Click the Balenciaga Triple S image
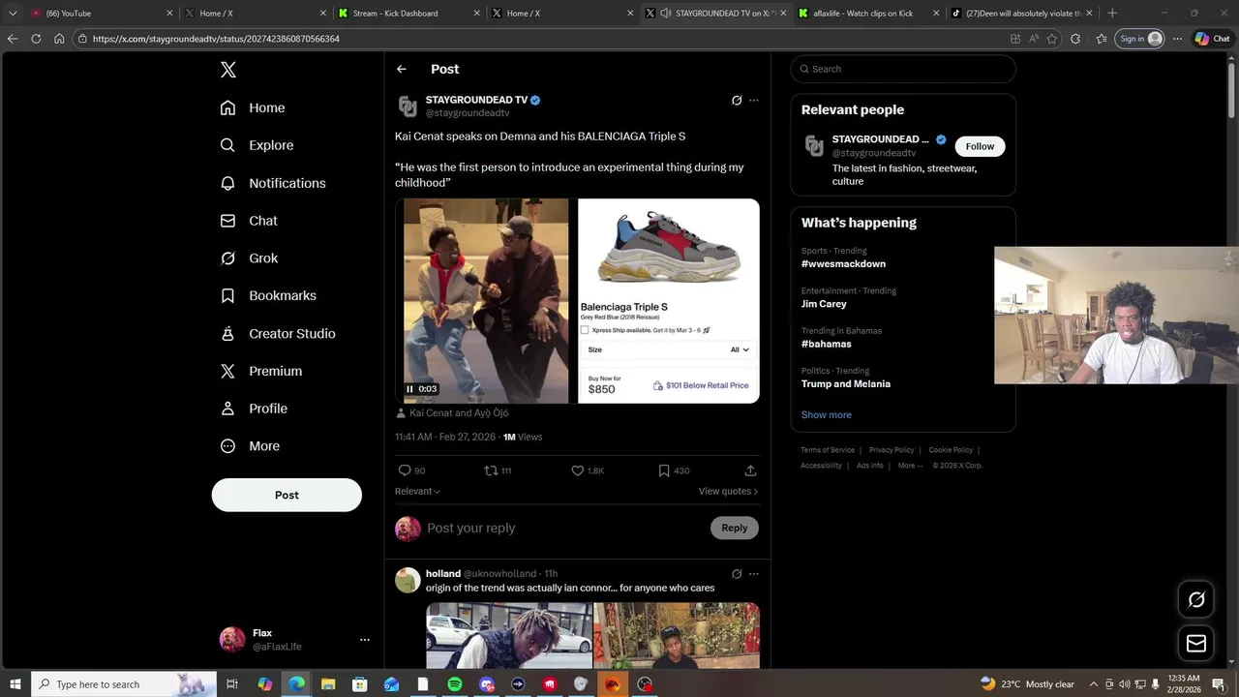The height and width of the screenshot is (697, 1239). tap(669, 301)
